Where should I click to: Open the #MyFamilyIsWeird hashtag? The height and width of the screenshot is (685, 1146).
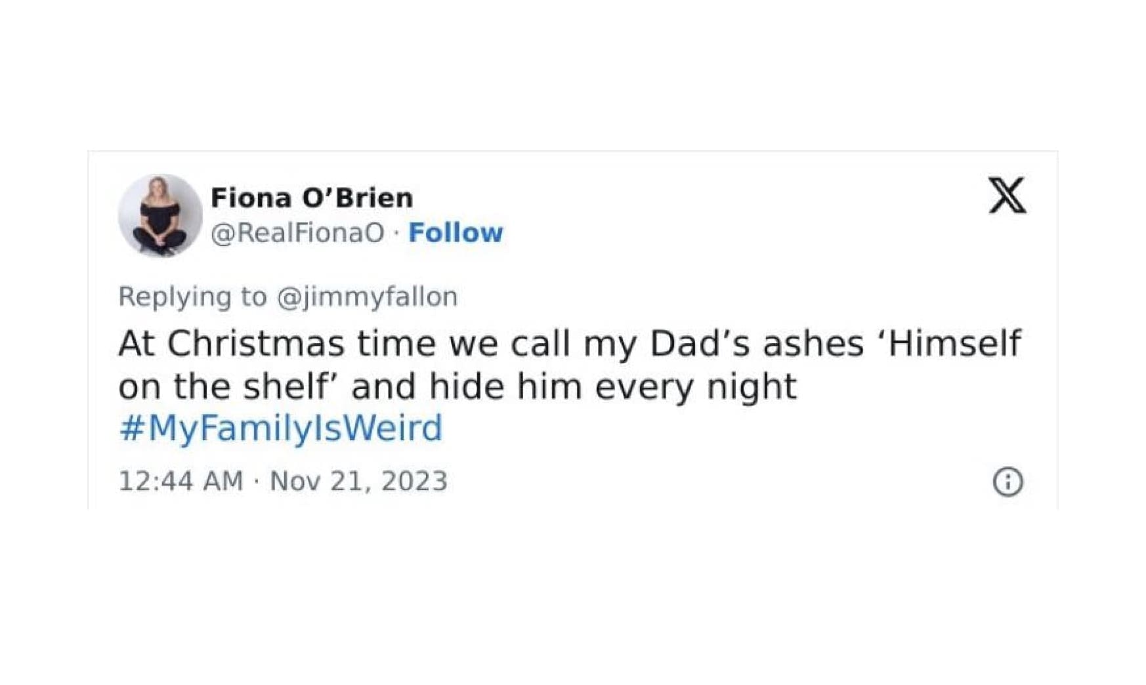click(281, 428)
